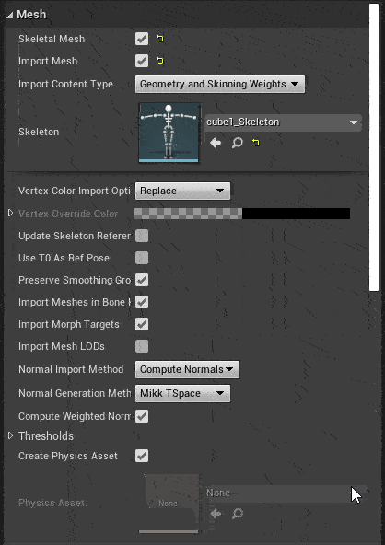This screenshot has height=545, width=385.
Task: Enable Import Mesh LODs checkbox
Action: (x=142, y=346)
